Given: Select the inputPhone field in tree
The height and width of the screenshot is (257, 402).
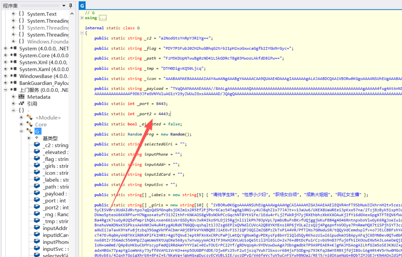Looking at the screenshot, I should (x=55, y=242).
